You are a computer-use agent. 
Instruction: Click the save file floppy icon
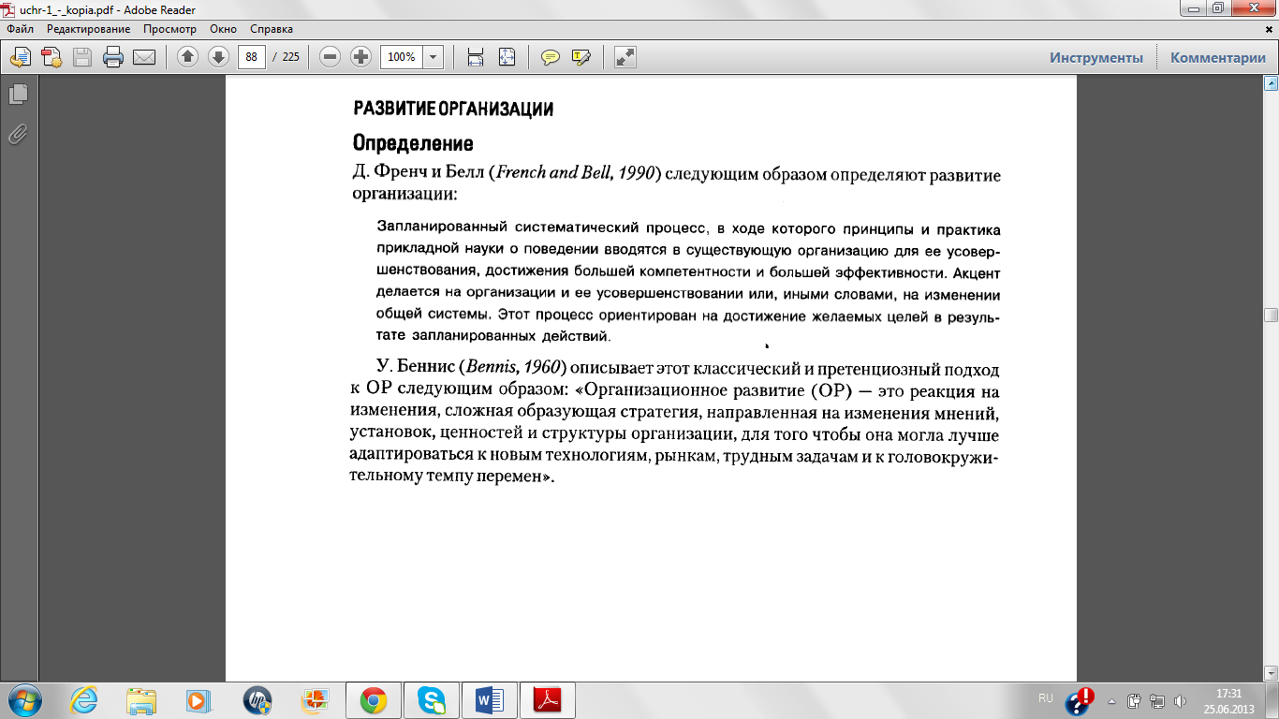[x=82, y=57]
